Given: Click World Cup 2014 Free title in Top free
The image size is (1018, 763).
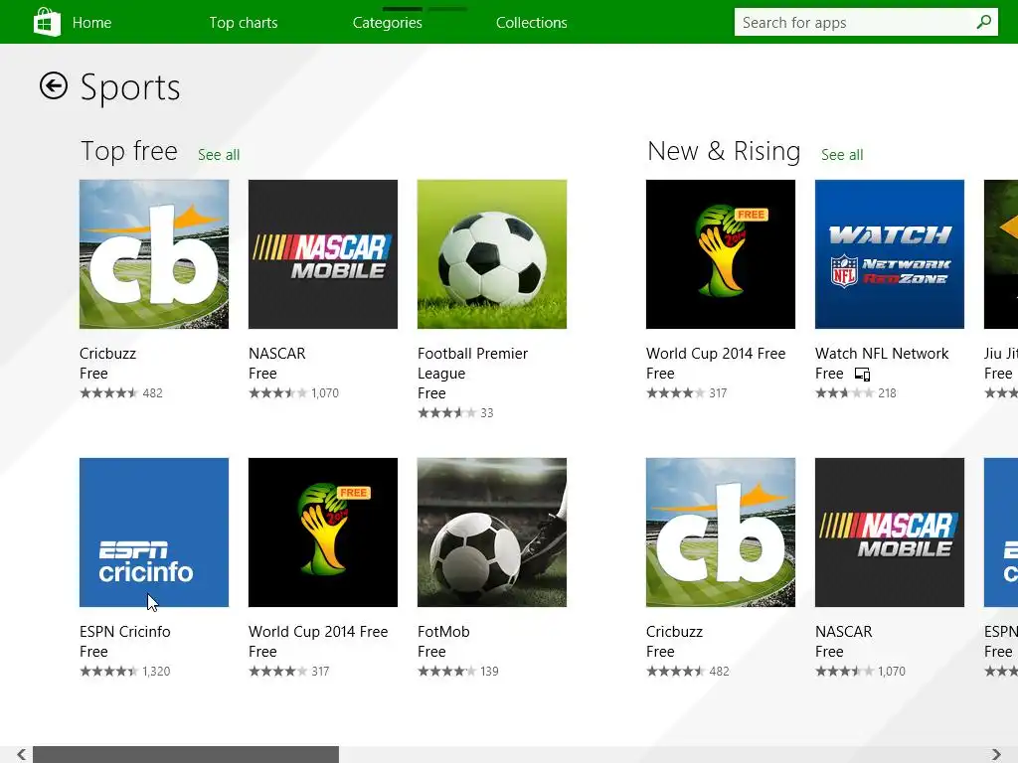Looking at the screenshot, I should point(318,632).
